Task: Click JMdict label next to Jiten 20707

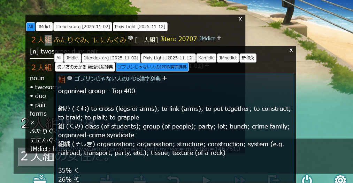Action: [x=207, y=39]
